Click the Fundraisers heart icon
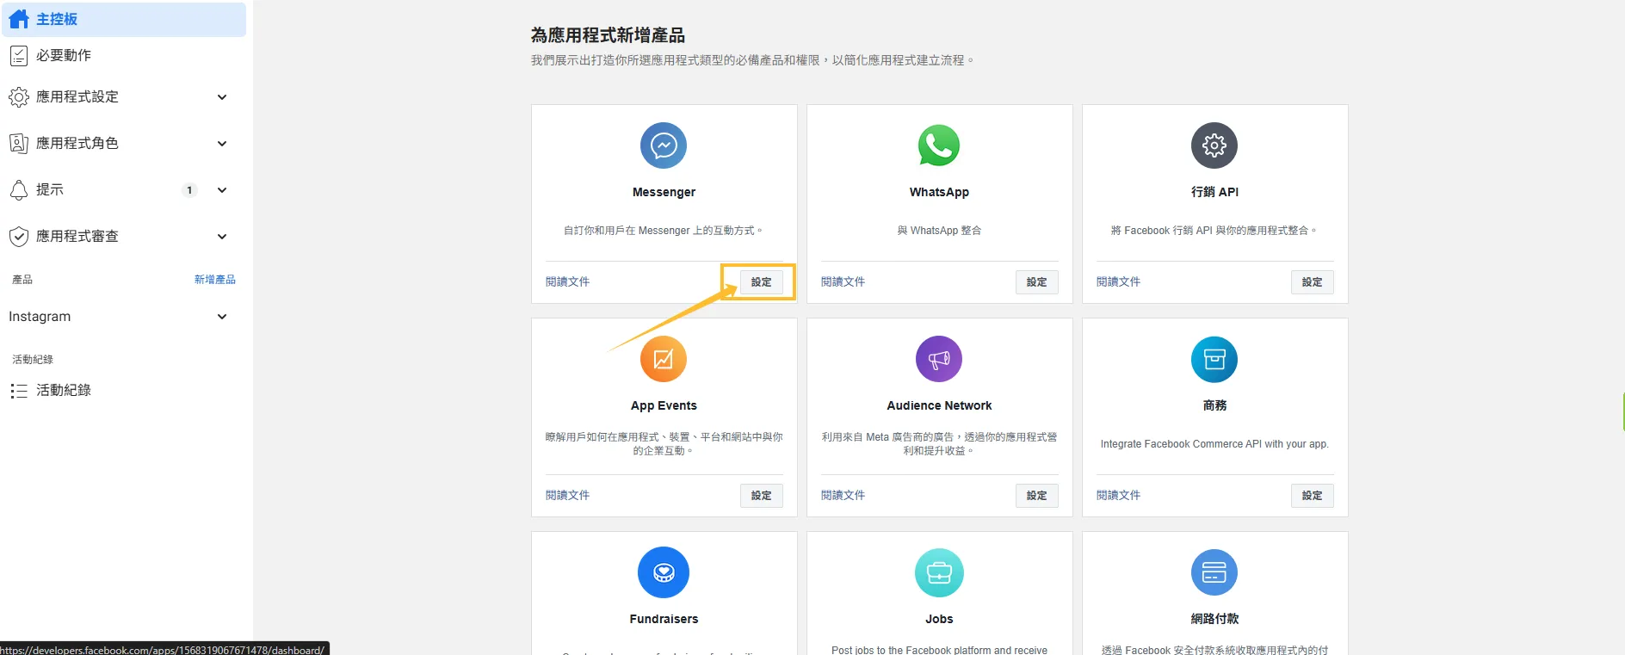 tap(664, 572)
